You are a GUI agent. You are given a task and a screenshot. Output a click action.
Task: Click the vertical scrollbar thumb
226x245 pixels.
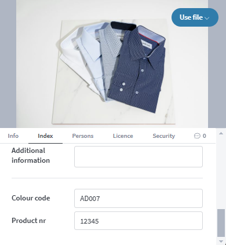tap(221, 223)
